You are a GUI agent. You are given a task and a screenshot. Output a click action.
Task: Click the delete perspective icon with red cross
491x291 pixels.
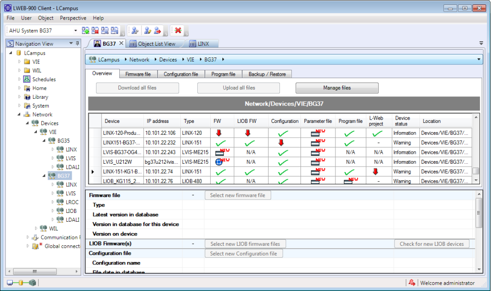coord(95,30)
